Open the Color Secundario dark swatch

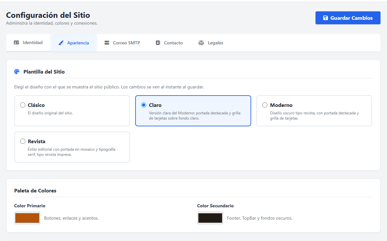(210, 218)
